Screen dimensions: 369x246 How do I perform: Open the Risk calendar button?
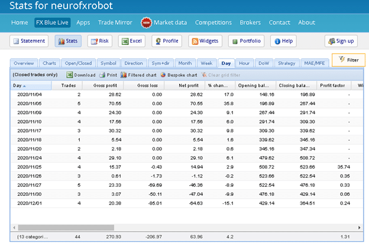pos(100,41)
